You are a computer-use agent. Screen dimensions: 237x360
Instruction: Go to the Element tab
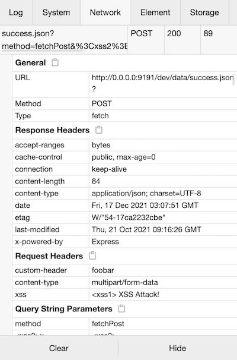coord(155,12)
